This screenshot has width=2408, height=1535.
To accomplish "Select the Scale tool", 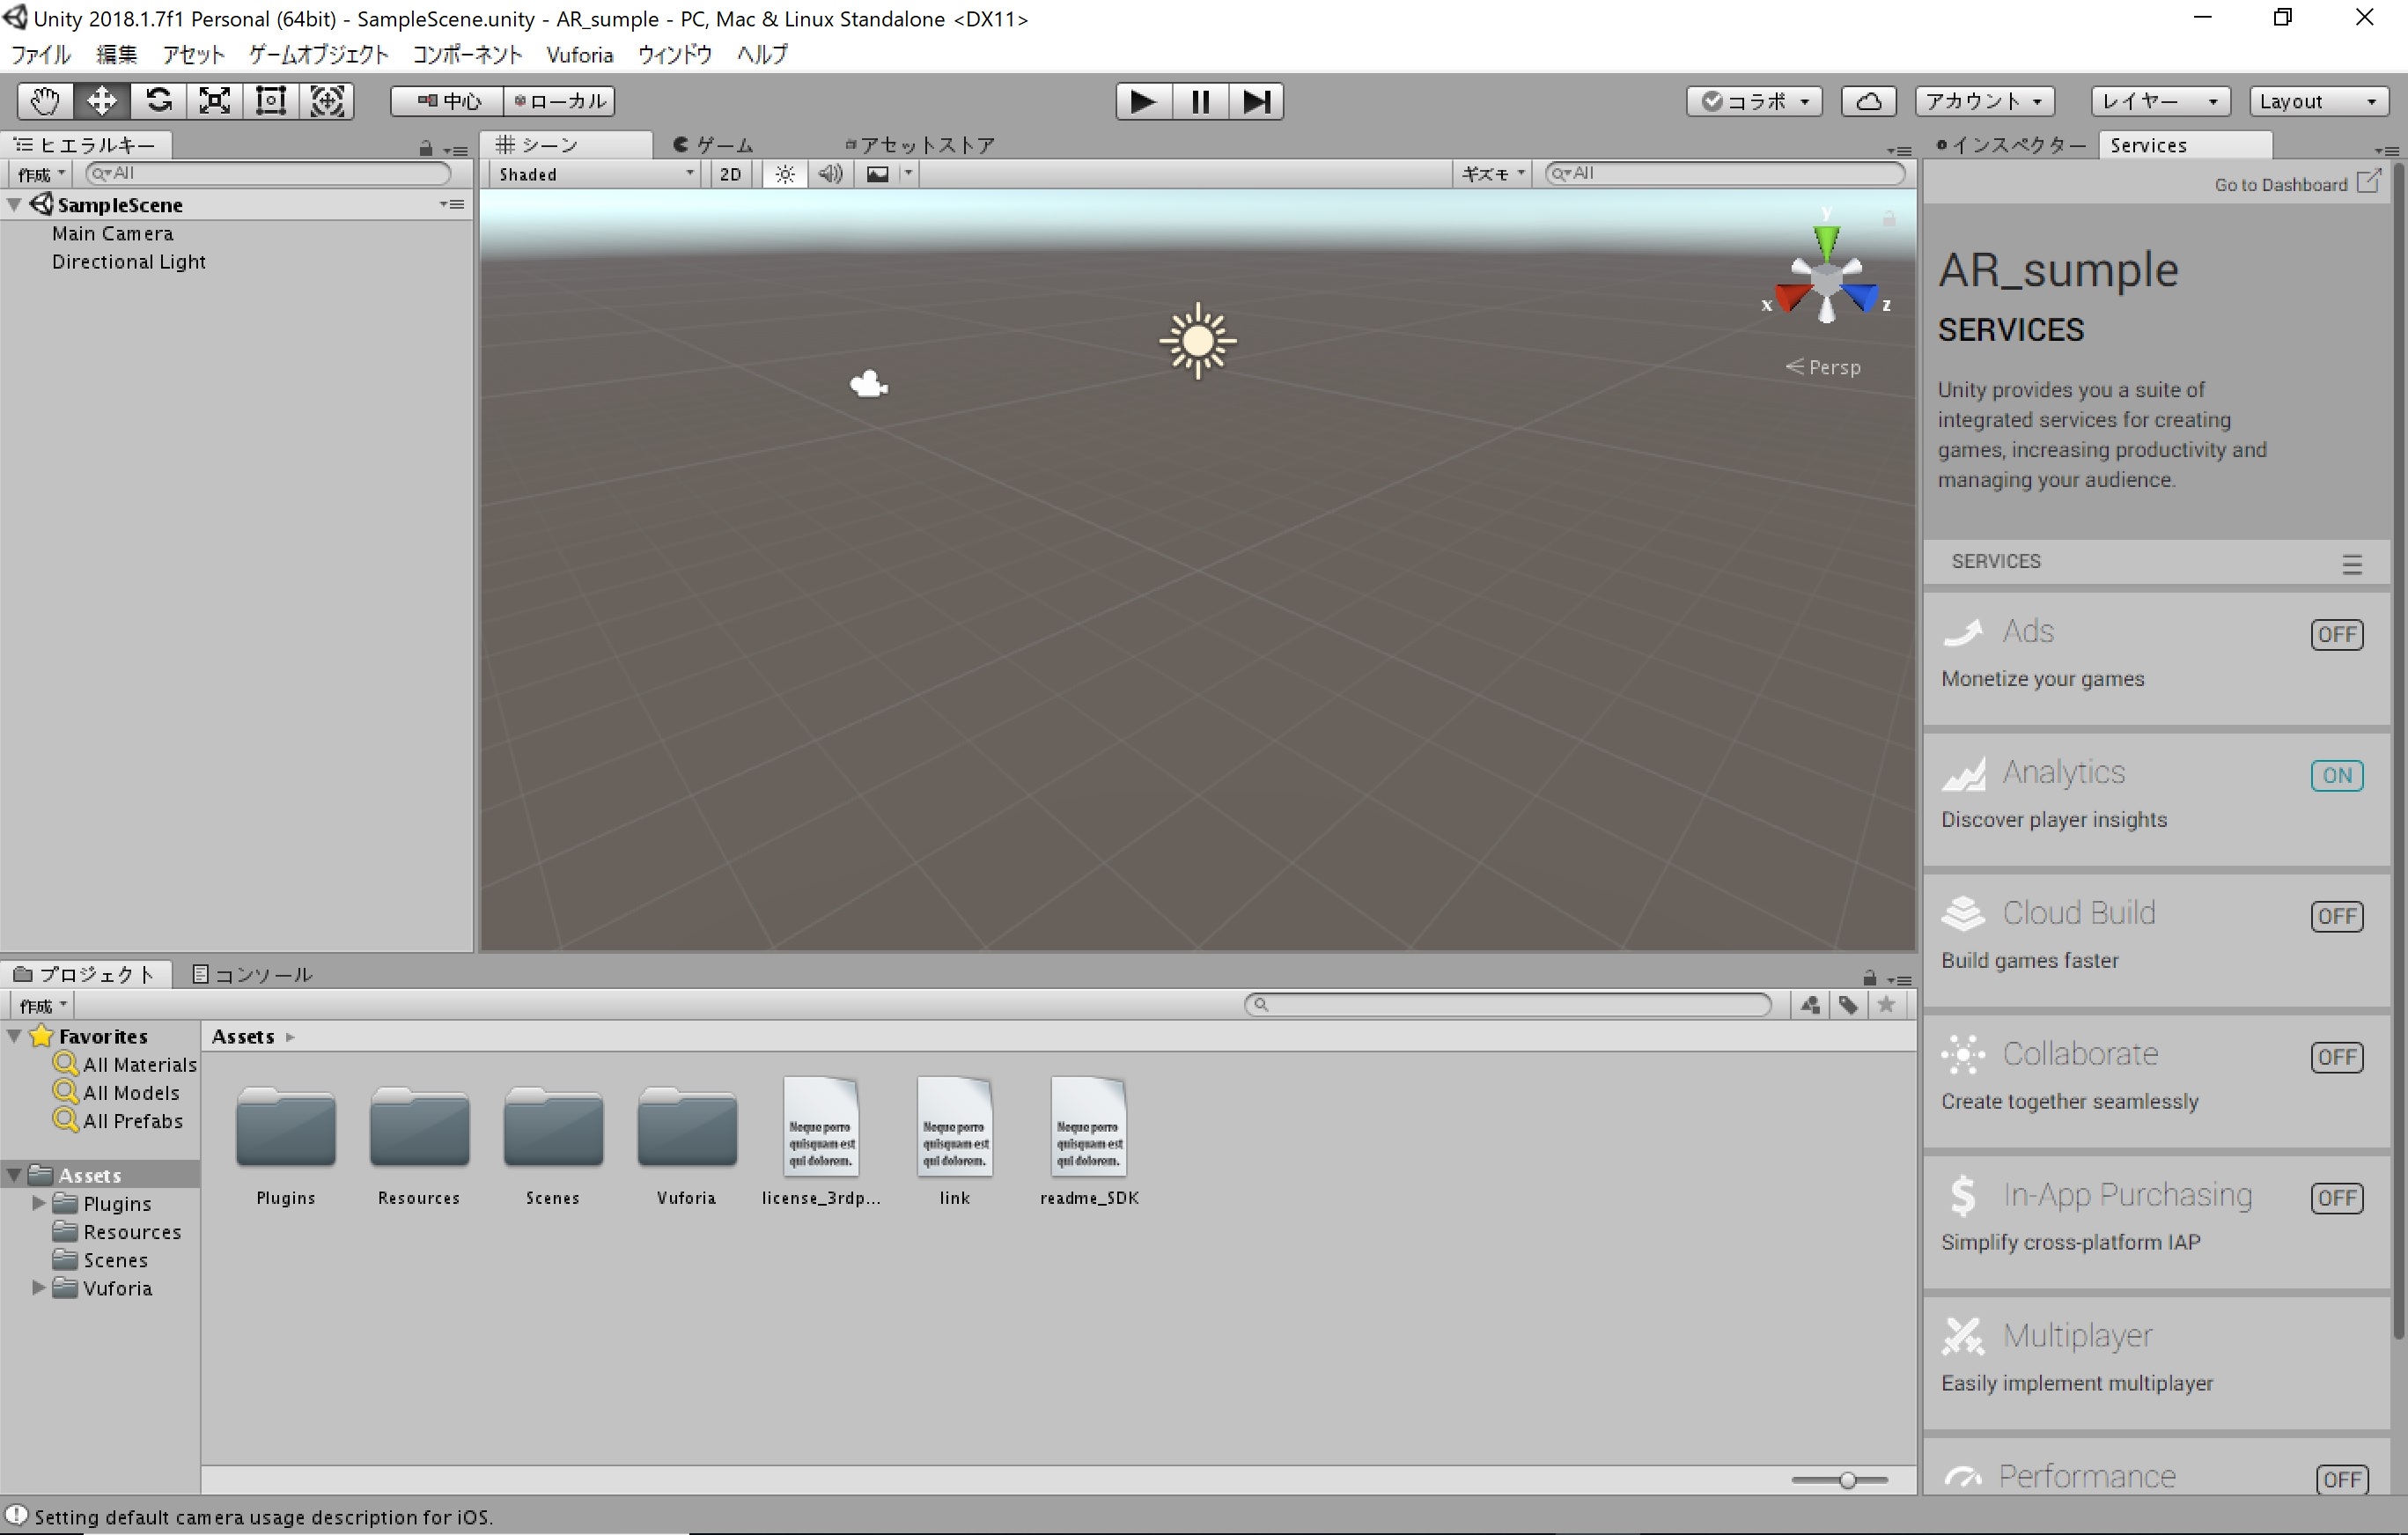I will [214, 100].
